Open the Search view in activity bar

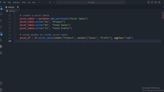[1, 14]
